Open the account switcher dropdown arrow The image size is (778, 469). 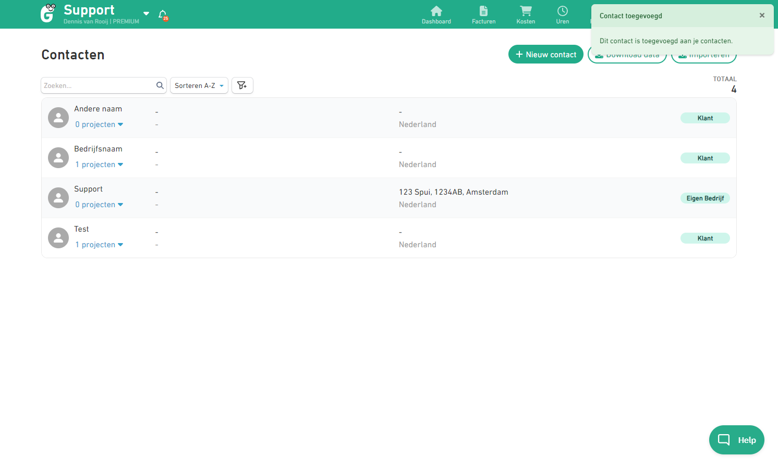[x=146, y=14]
